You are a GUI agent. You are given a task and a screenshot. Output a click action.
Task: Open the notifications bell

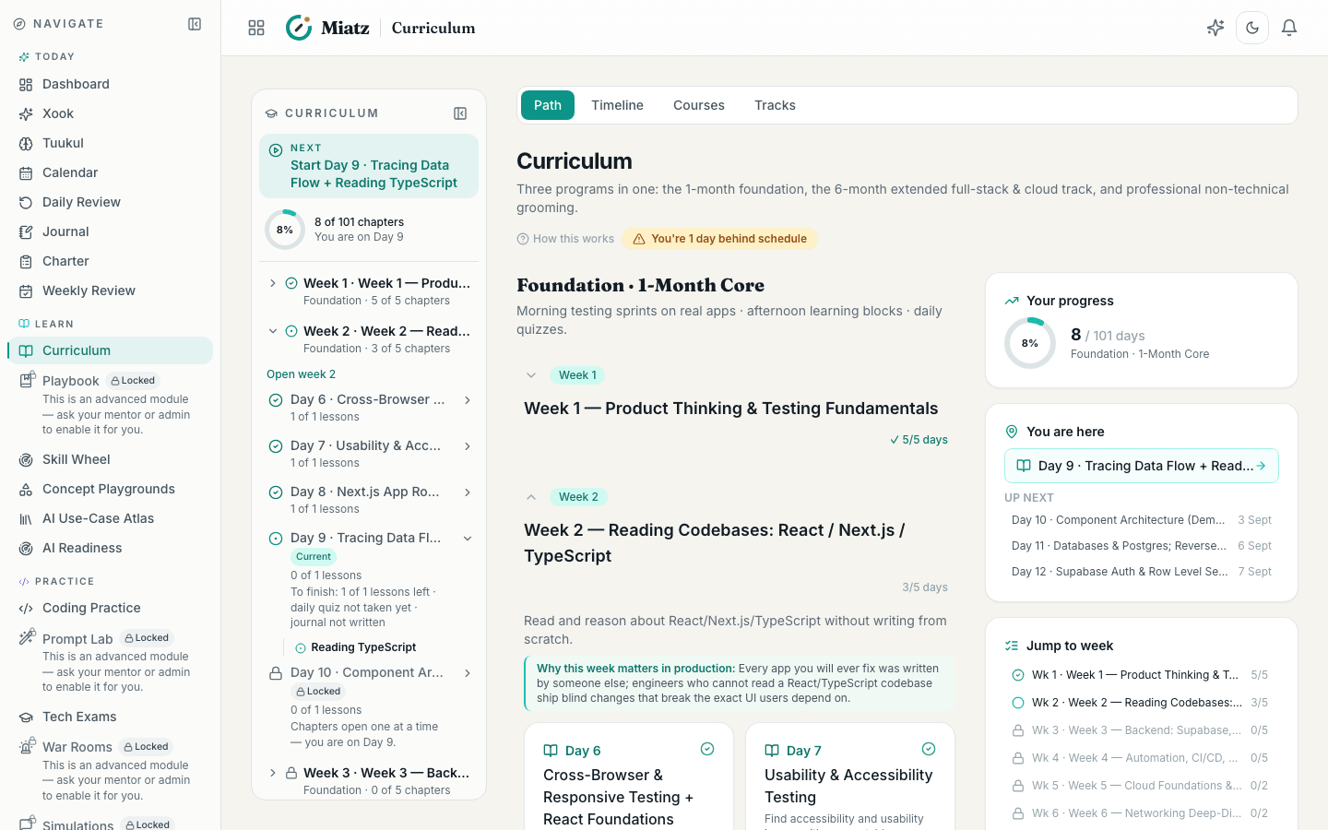tap(1289, 28)
